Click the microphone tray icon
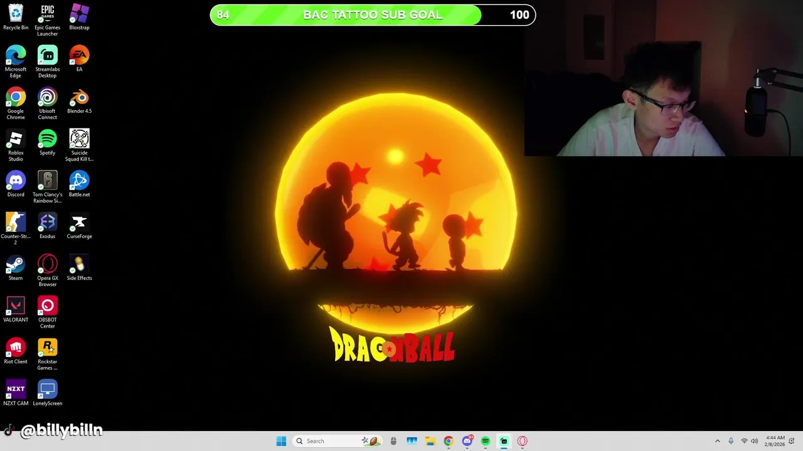The height and width of the screenshot is (451, 803). (x=731, y=441)
